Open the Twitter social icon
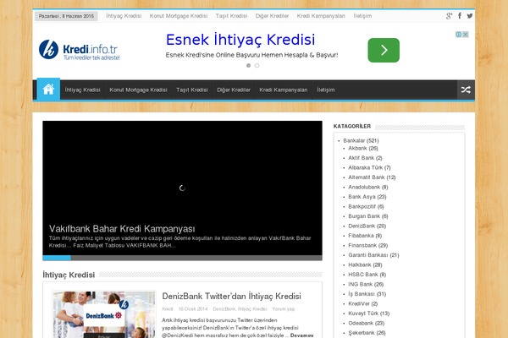 (470, 16)
